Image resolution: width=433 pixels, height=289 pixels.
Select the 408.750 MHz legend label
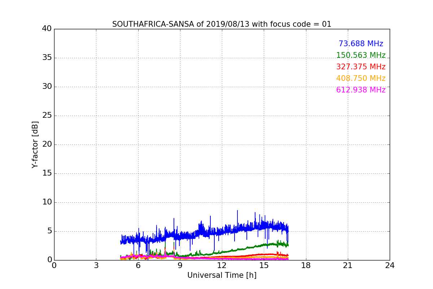click(361, 78)
